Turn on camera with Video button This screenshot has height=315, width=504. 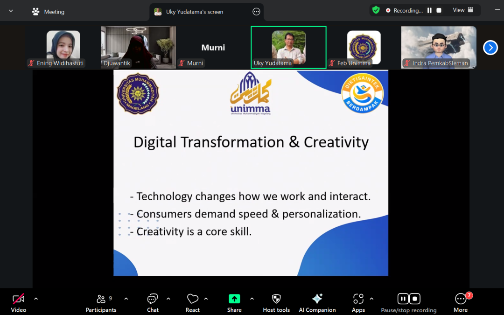pyautogui.click(x=18, y=303)
